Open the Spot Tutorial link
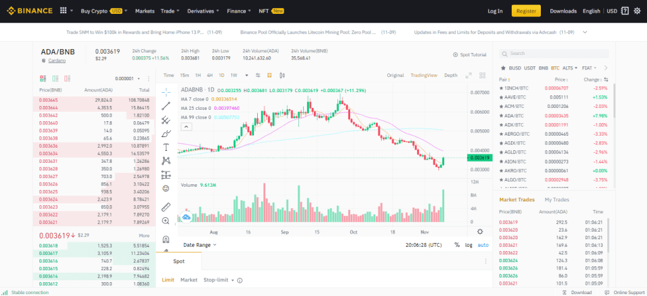The height and width of the screenshot is (296, 647). [469, 54]
